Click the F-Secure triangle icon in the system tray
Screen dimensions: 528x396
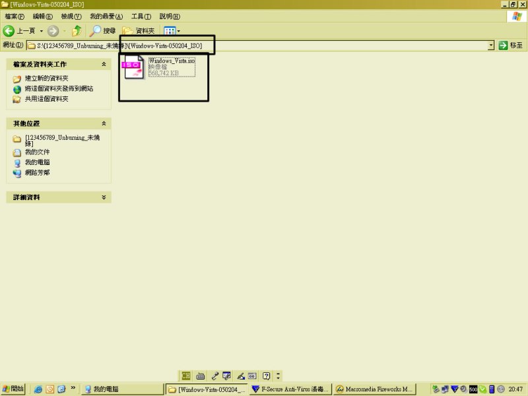click(x=455, y=389)
